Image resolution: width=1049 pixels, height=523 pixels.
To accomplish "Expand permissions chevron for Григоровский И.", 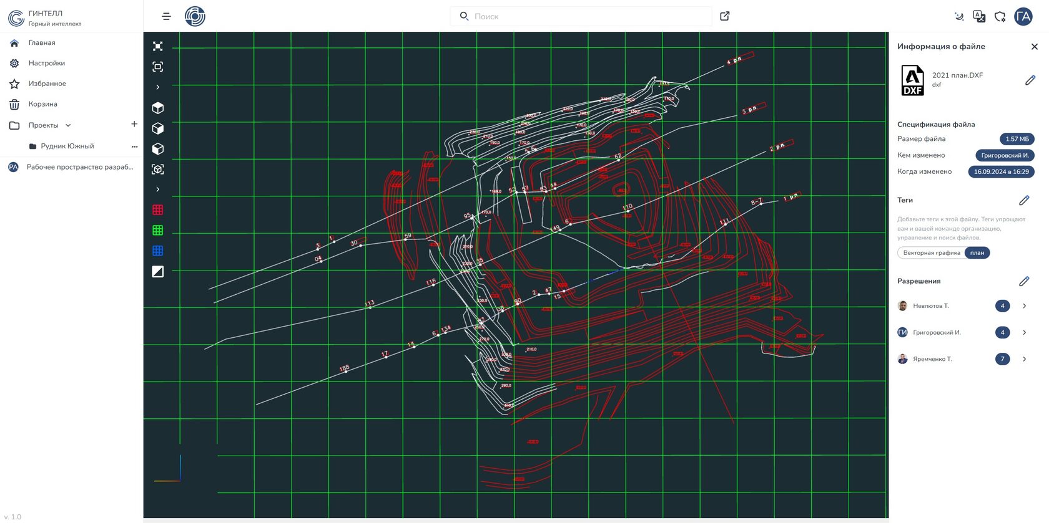I will [1025, 333].
